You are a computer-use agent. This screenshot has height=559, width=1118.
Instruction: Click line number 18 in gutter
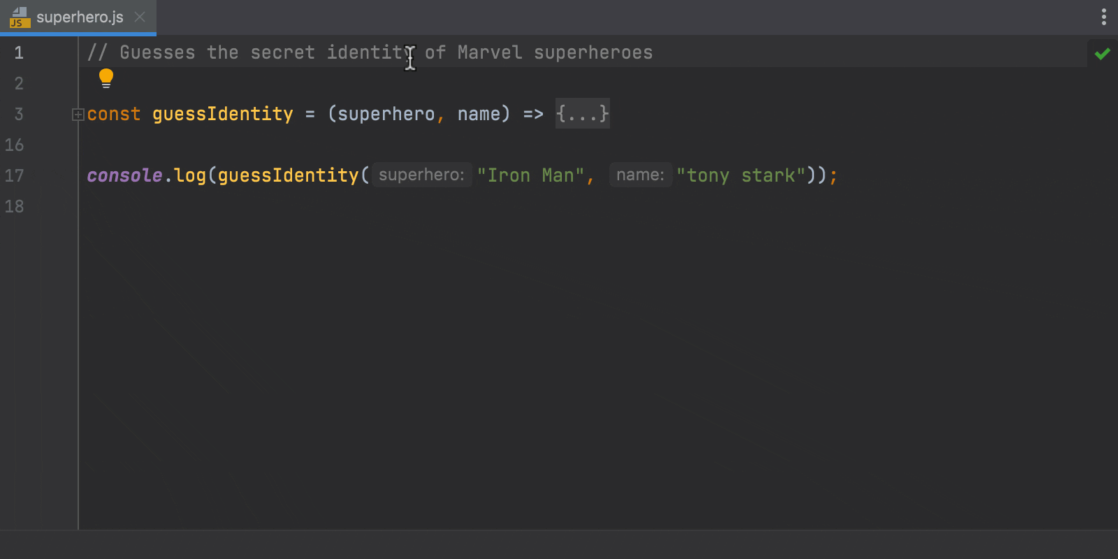(14, 206)
